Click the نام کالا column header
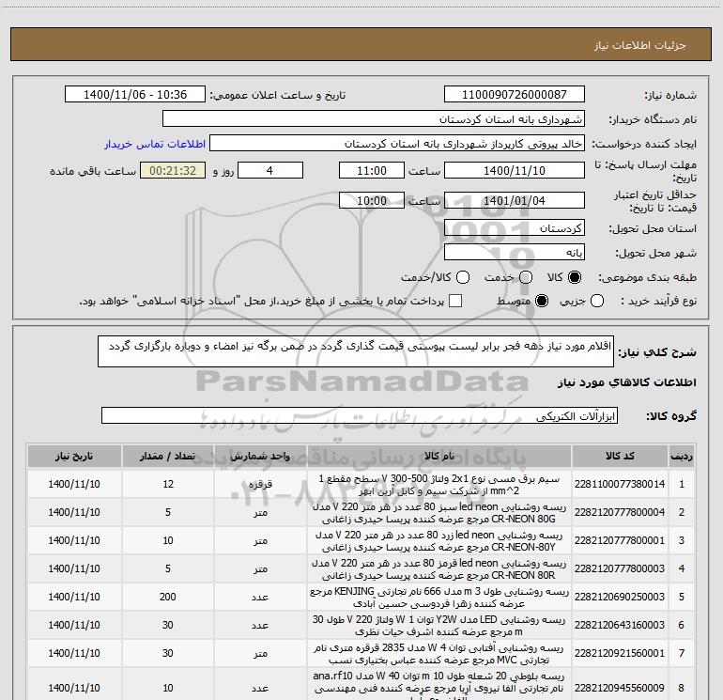Image resolution: width=723 pixels, height=700 pixels. click(439, 457)
